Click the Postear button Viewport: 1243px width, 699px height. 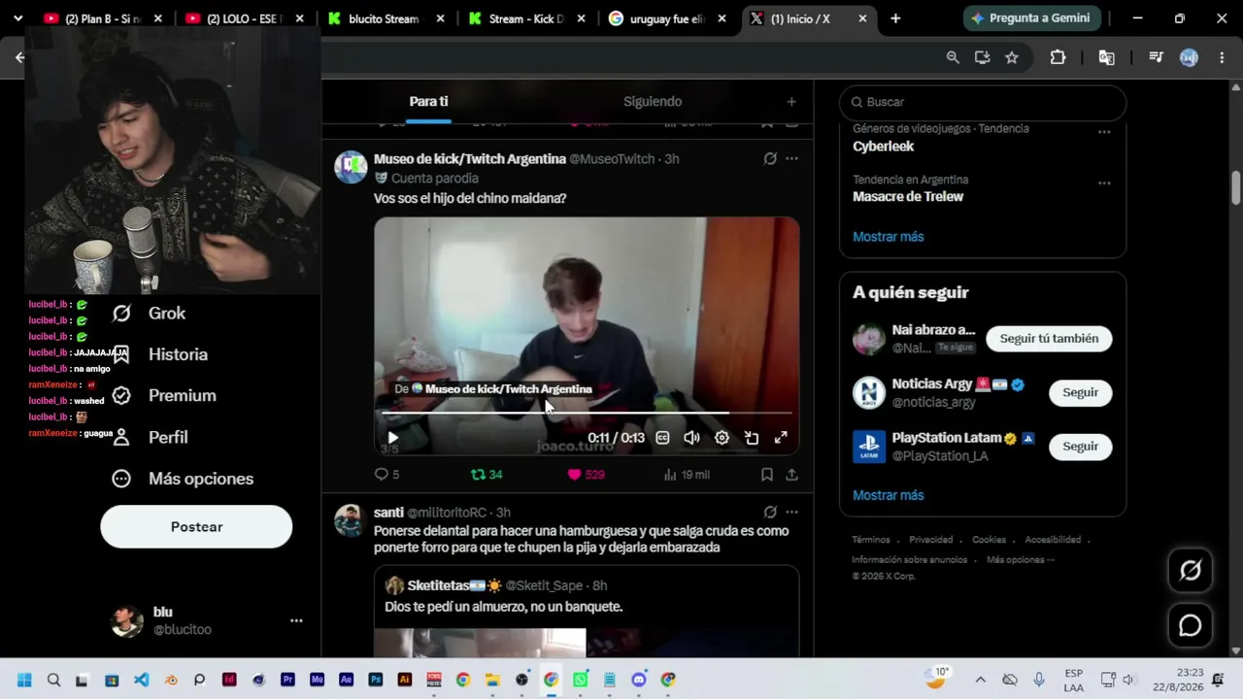point(196,527)
